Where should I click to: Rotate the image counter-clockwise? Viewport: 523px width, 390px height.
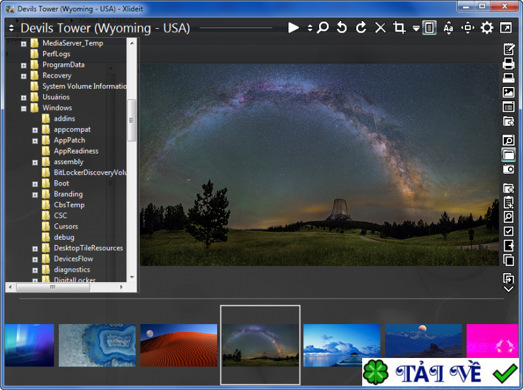pos(341,27)
